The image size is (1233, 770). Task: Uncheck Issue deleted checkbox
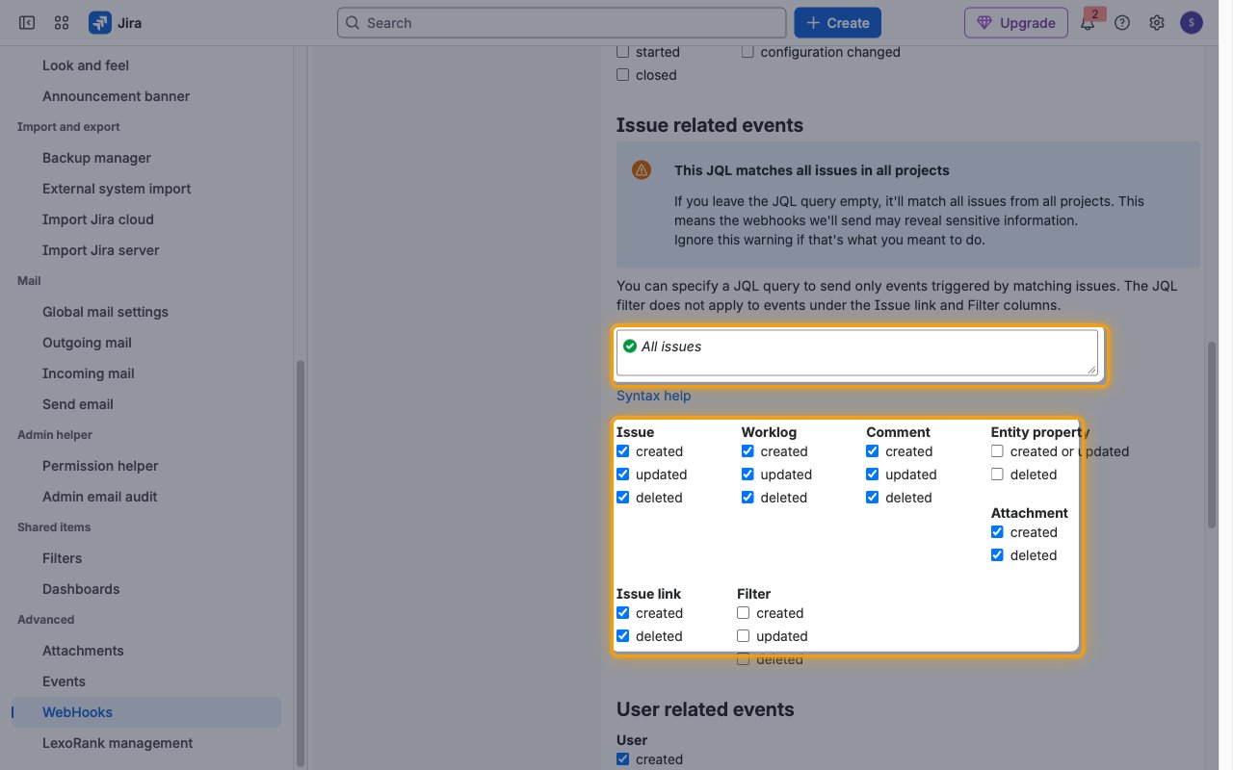[622, 497]
